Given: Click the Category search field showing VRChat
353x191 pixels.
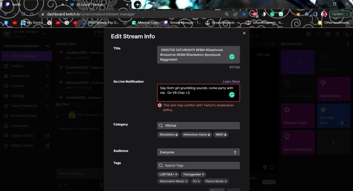Looking at the screenshot, I should 198,126.
